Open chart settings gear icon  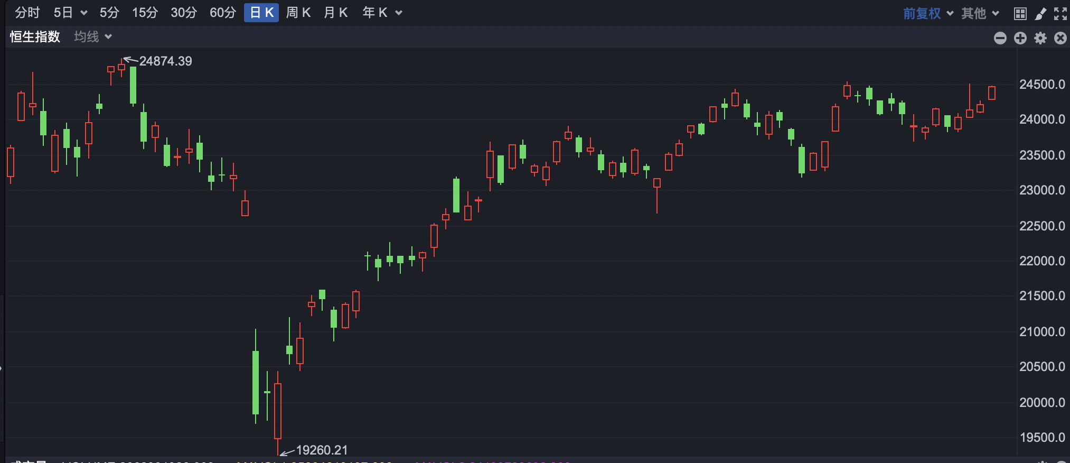pos(1040,38)
